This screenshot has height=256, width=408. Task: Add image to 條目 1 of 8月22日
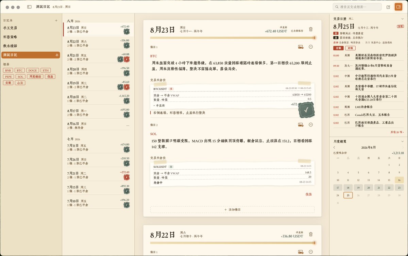click(301, 252)
